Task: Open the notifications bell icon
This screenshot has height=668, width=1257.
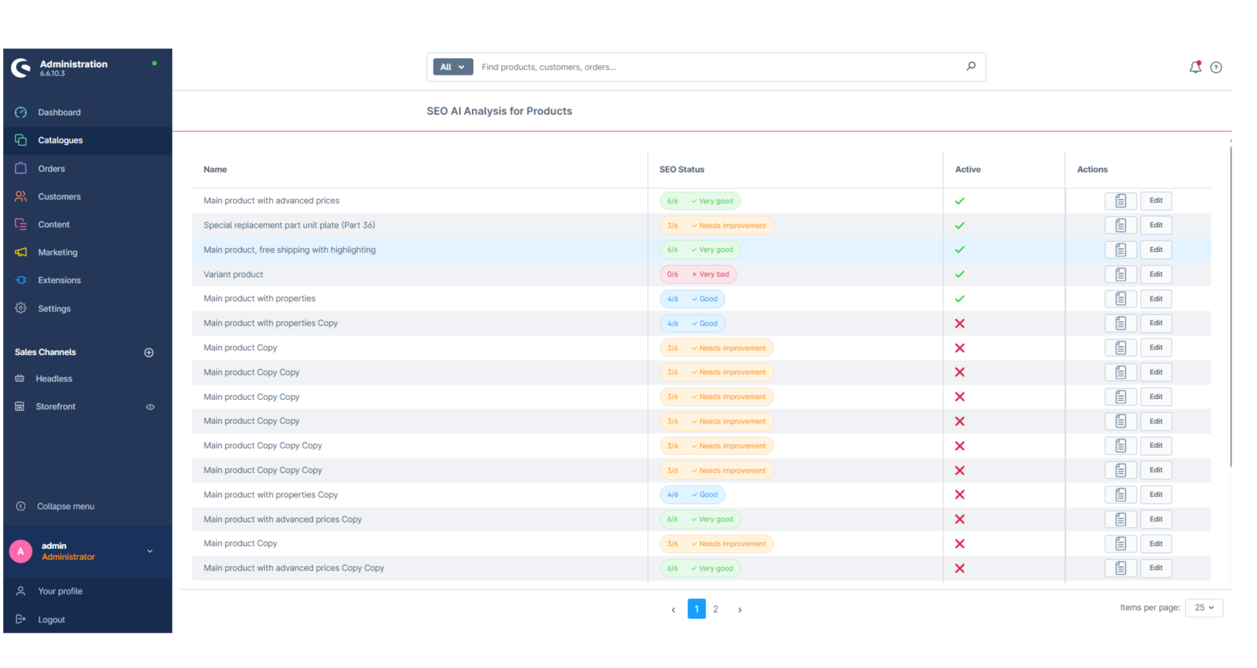Action: pos(1195,67)
